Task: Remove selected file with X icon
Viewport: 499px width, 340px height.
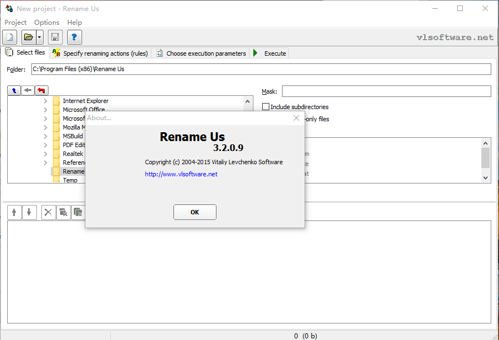Action: (48, 212)
